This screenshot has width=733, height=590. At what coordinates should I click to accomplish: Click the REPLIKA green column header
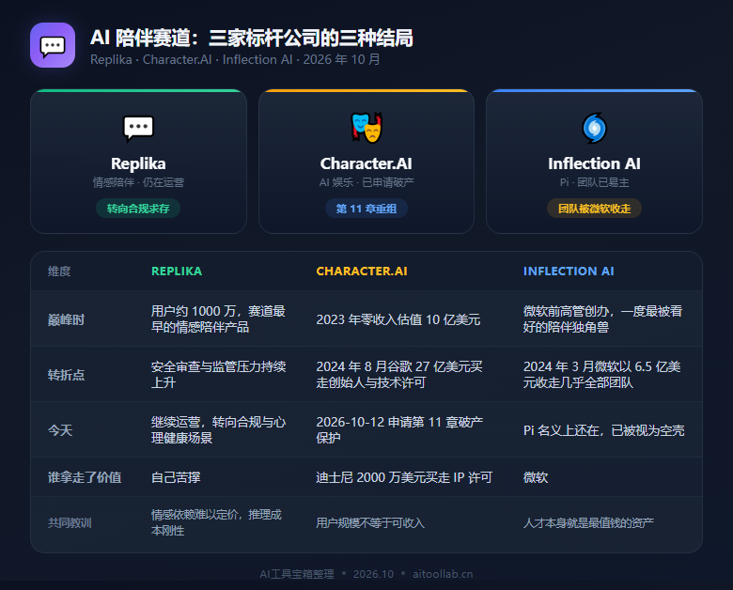click(x=177, y=272)
